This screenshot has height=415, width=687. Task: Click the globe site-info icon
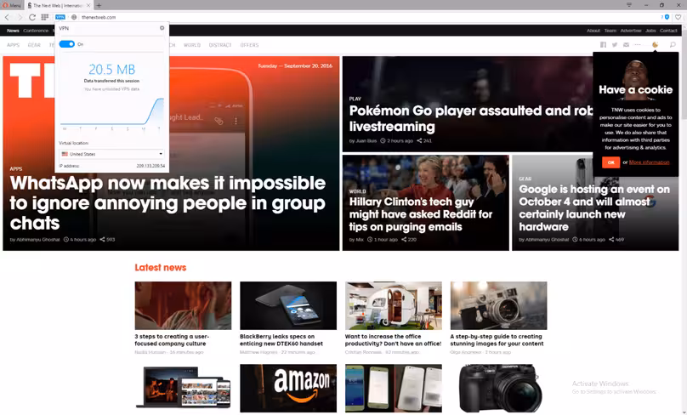[x=74, y=17]
